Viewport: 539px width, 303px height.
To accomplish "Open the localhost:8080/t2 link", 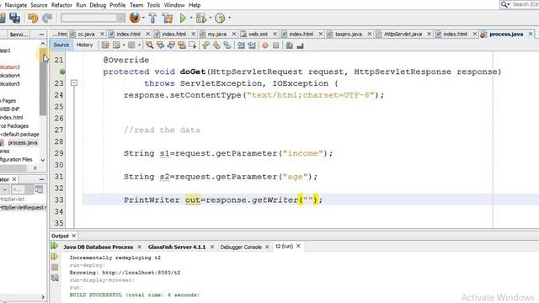I will (x=141, y=273).
